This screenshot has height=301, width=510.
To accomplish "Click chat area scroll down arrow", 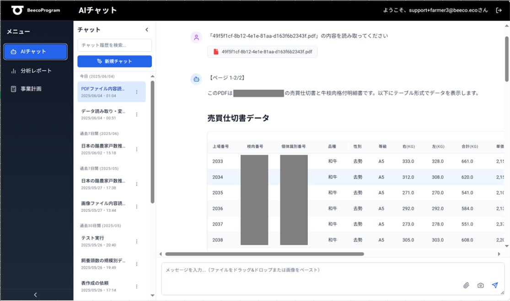I will tap(507, 246).
